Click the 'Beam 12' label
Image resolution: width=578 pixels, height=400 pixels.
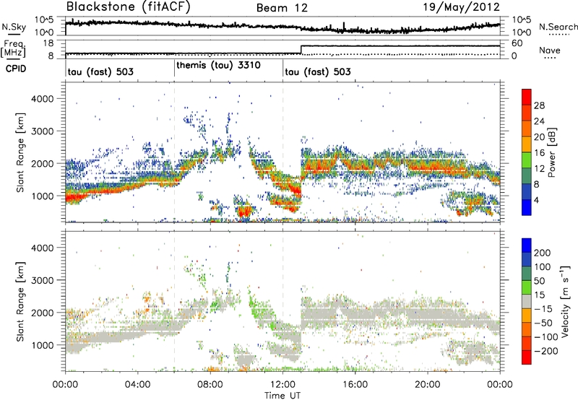point(282,8)
